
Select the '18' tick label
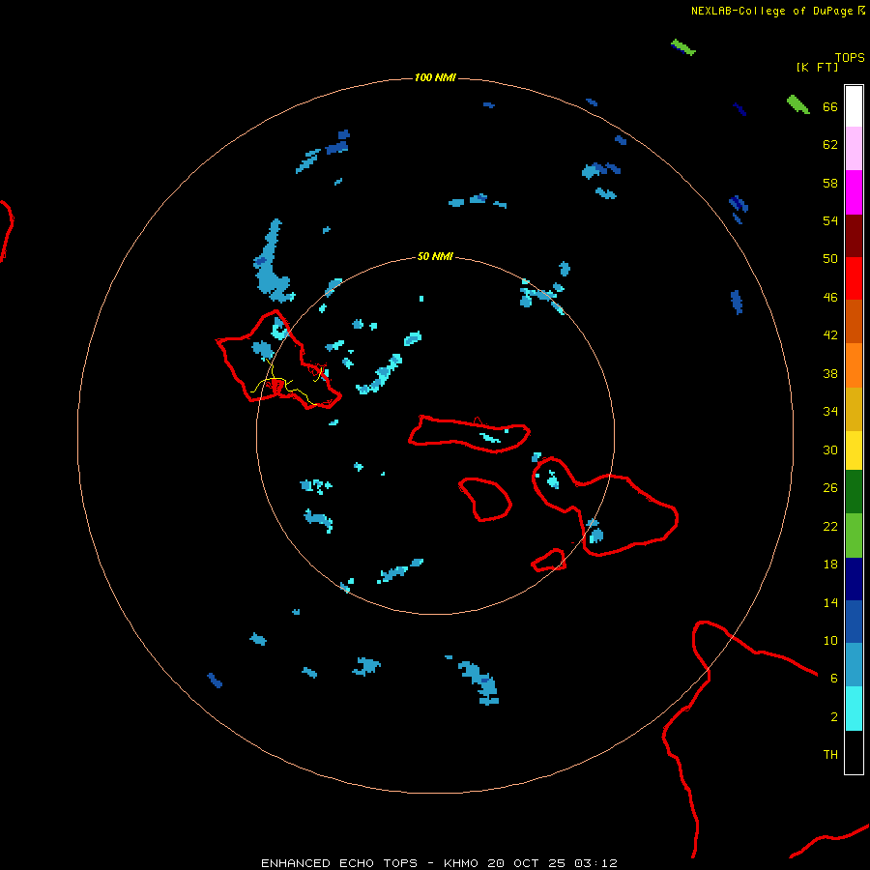point(830,565)
